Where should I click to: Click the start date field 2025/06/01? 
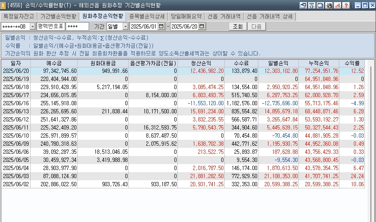point(144,26)
